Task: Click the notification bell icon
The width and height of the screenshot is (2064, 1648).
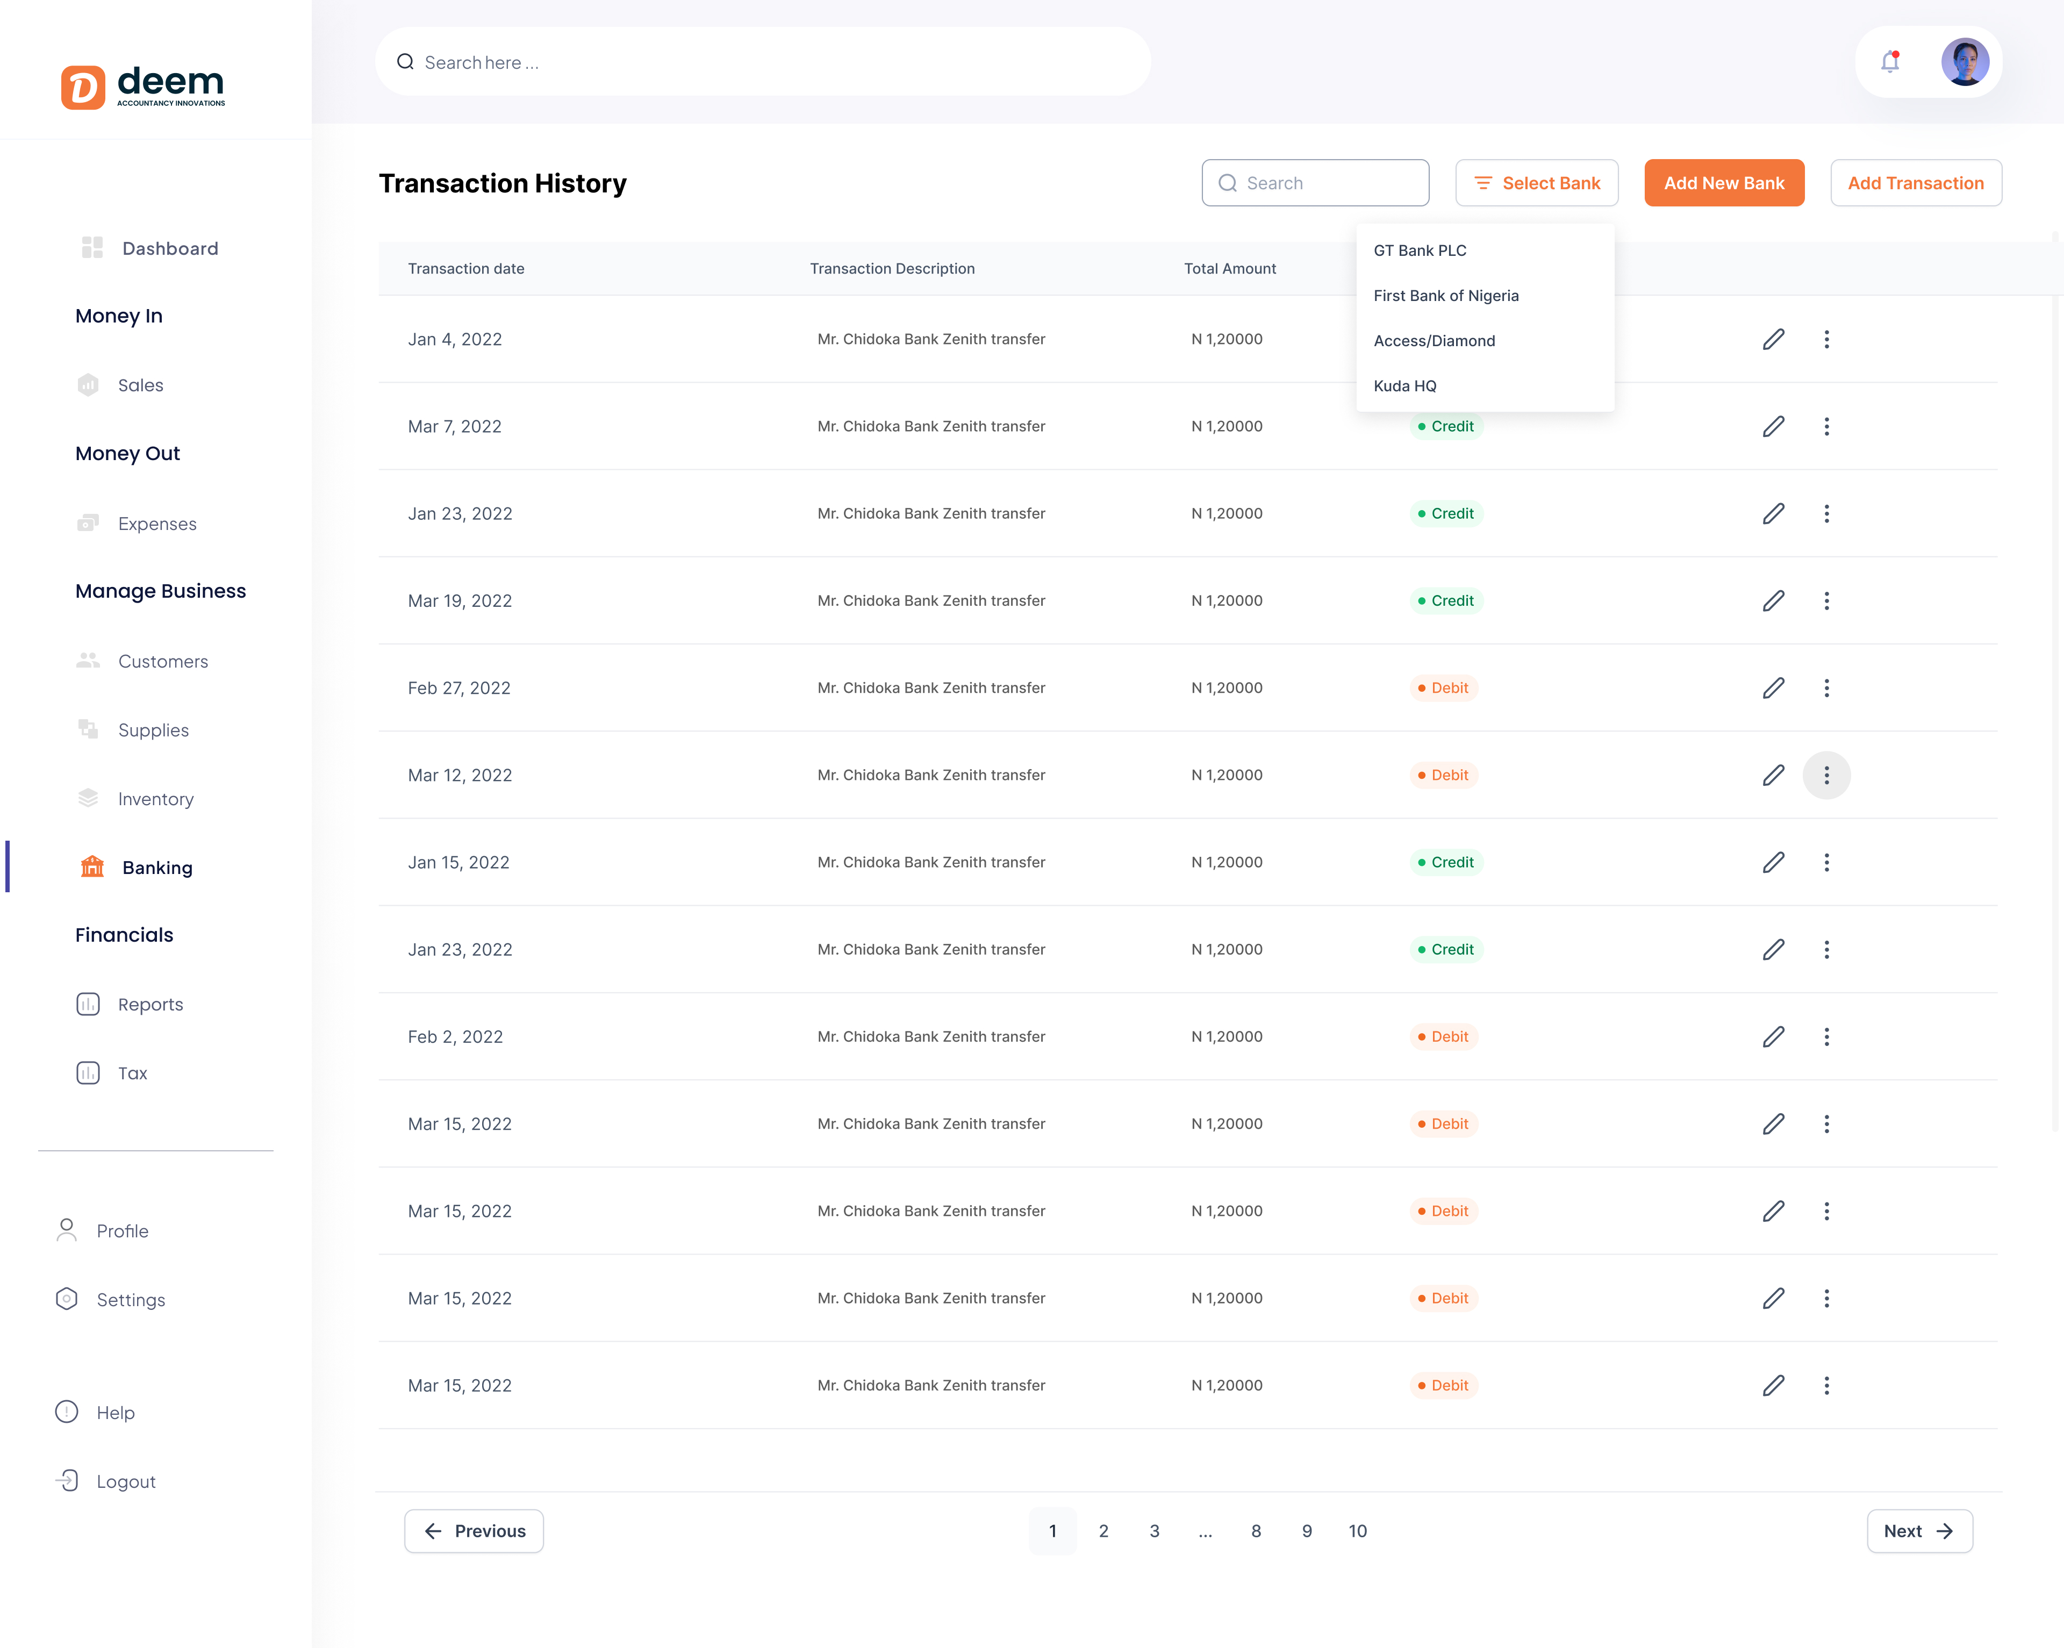Action: click(x=1890, y=62)
